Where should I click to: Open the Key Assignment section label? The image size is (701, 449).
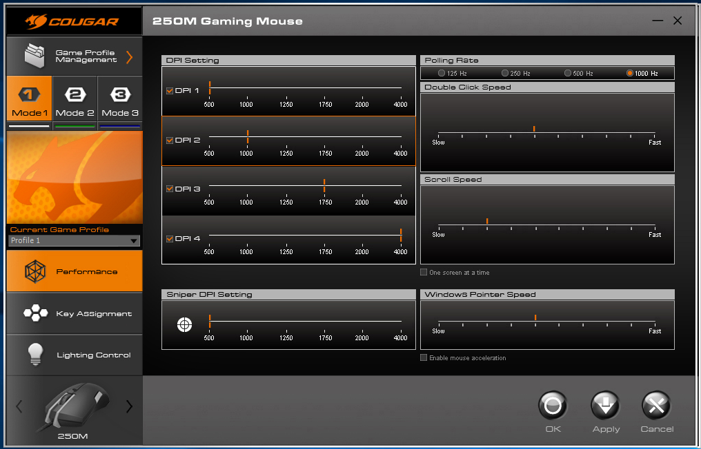[x=94, y=314]
